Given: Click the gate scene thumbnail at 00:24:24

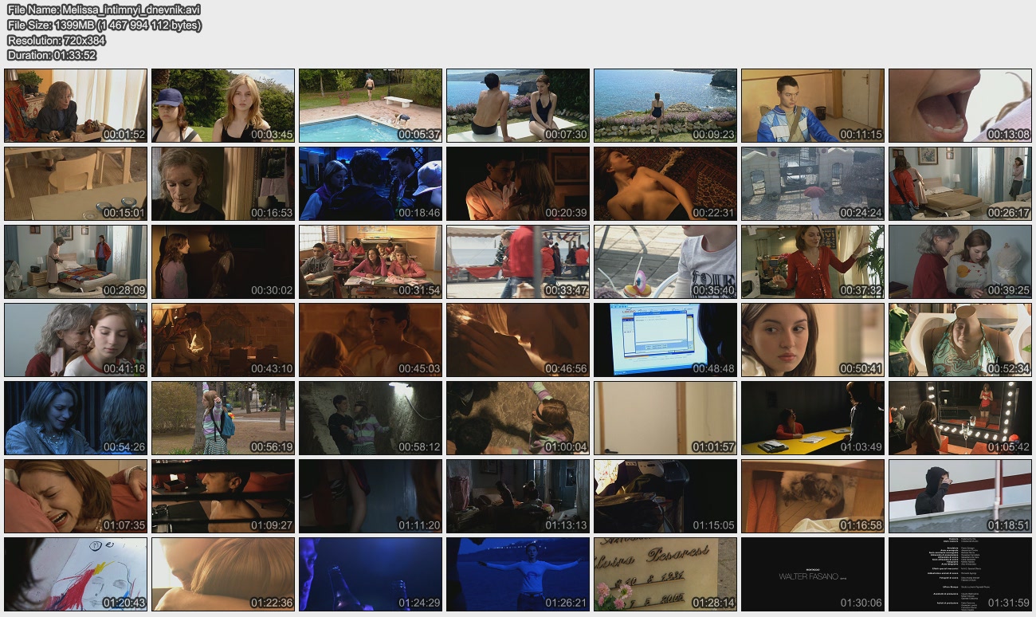Looking at the screenshot, I should [x=813, y=183].
